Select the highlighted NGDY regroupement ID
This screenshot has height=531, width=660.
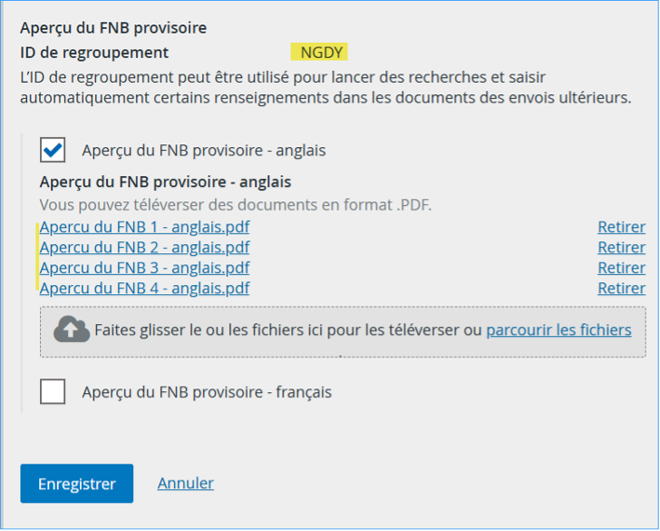pyautogui.click(x=319, y=52)
